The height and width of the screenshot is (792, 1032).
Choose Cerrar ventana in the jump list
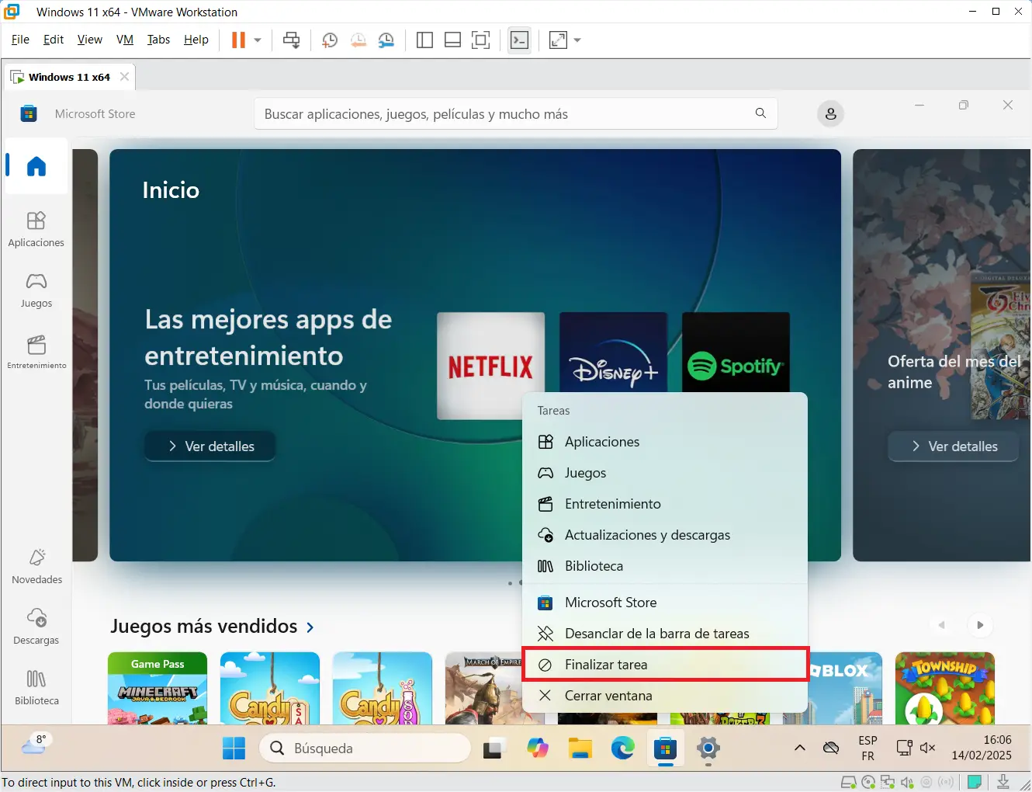pos(664,696)
